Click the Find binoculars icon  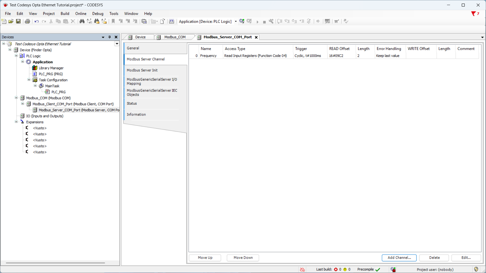(82, 21)
